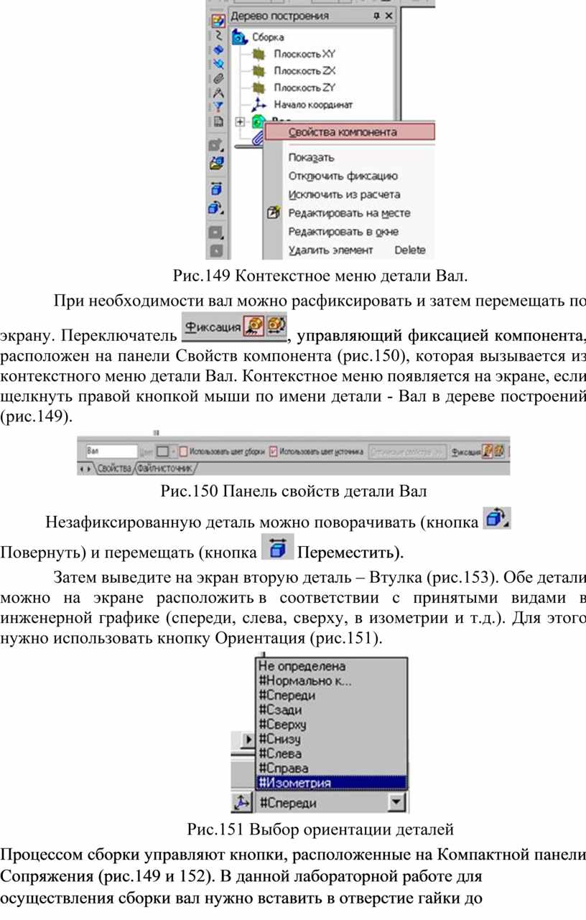Click the top icon in the compact panel
The height and width of the screenshot is (920, 586).
[x=218, y=22]
